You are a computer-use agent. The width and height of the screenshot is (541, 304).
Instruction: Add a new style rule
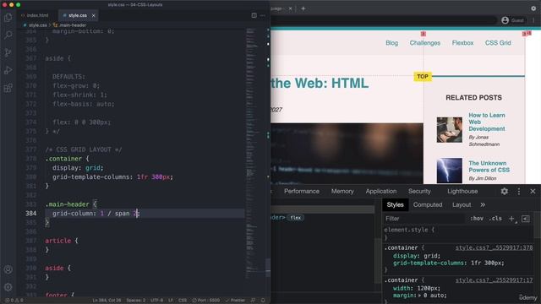point(511,219)
